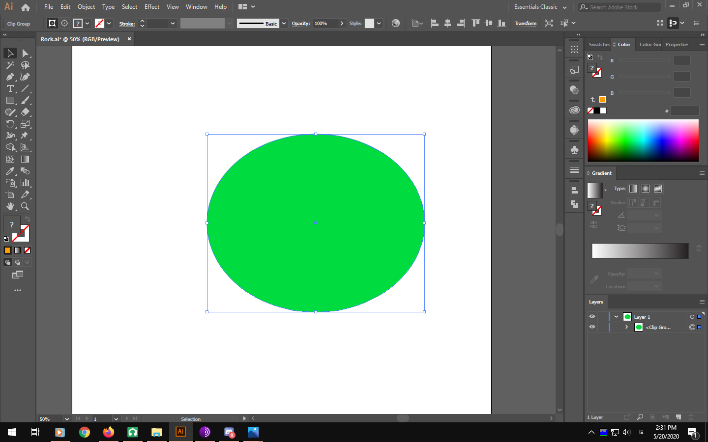Select the Rectangle tool

10,100
